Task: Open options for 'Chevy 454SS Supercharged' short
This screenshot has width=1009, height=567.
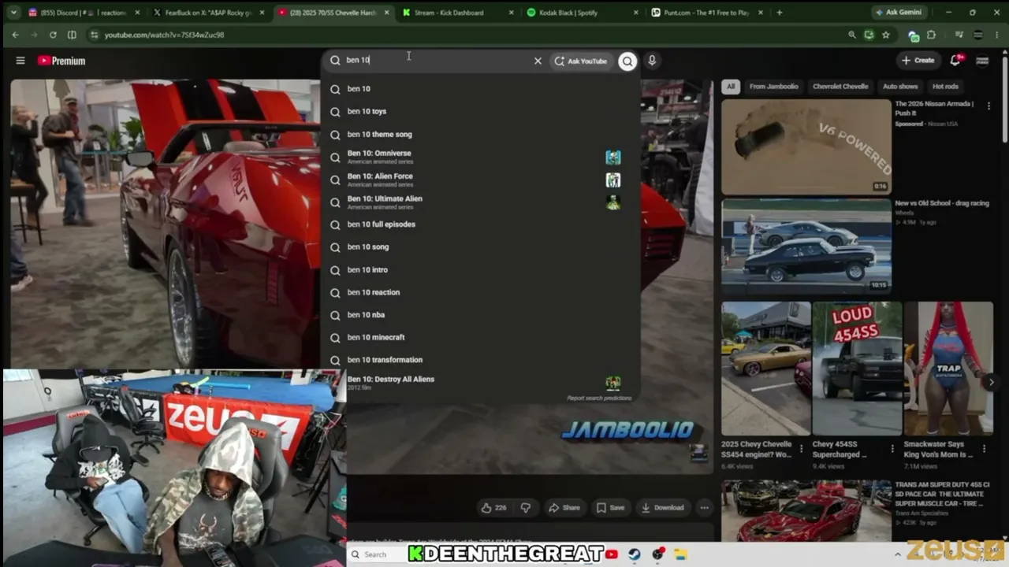Action: click(x=893, y=449)
